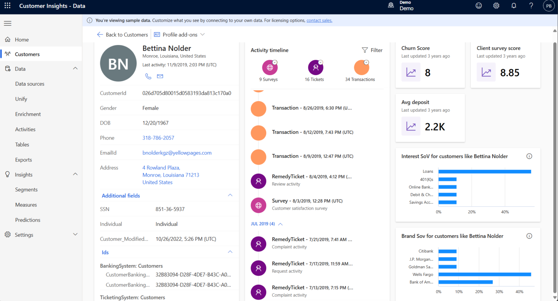This screenshot has width=558, height=301.
Task: Click the envelope icon under Bettina's name
Action: [x=160, y=76]
